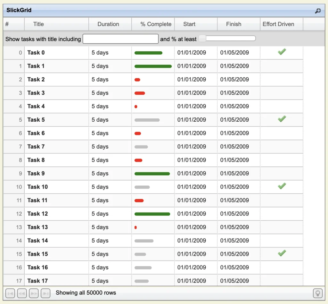The height and width of the screenshot is (304, 328).
Task: Focus the title filter text box
Action: 120,39
